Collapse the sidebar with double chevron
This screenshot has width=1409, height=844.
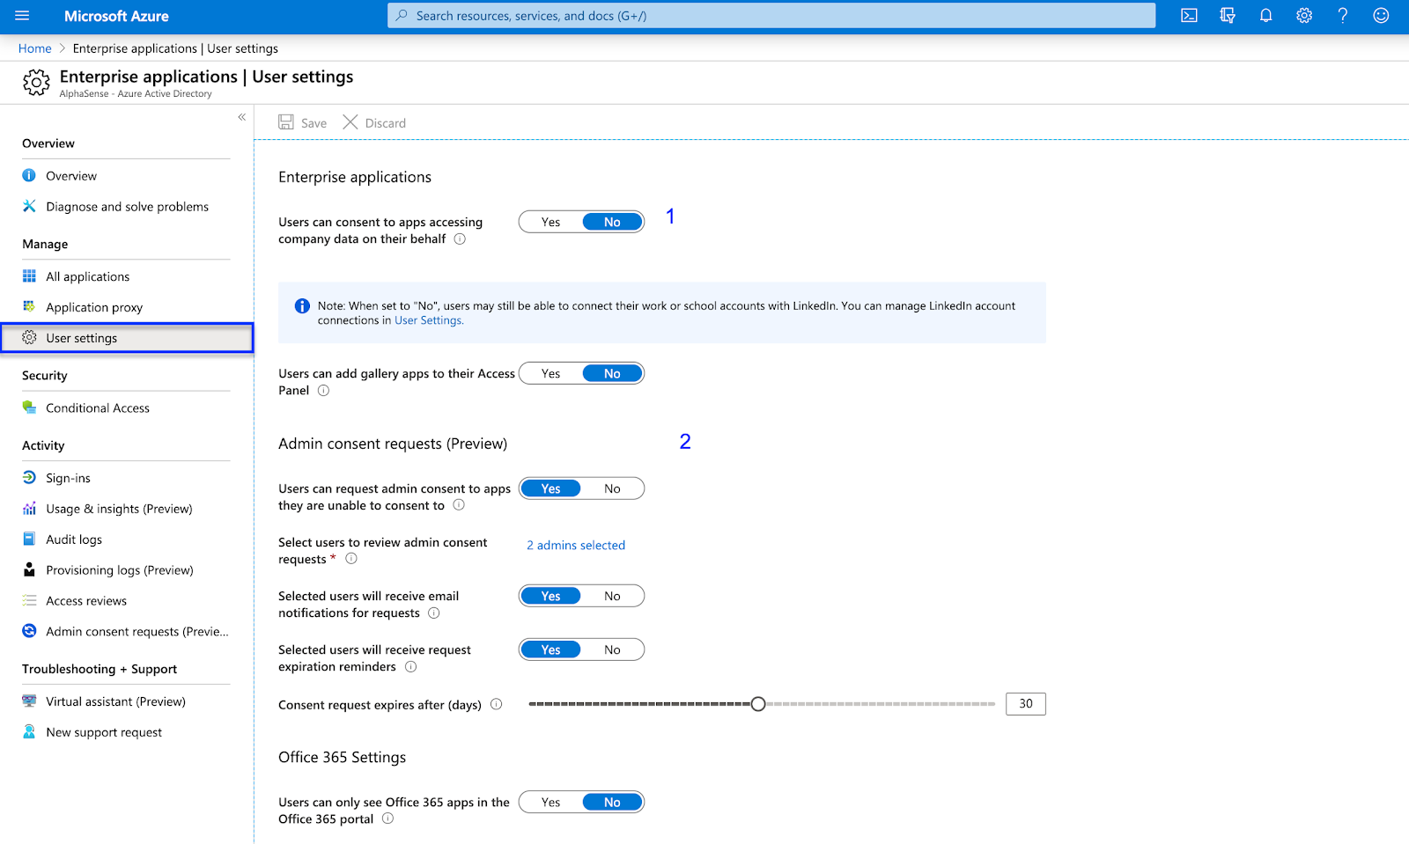[241, 117]
